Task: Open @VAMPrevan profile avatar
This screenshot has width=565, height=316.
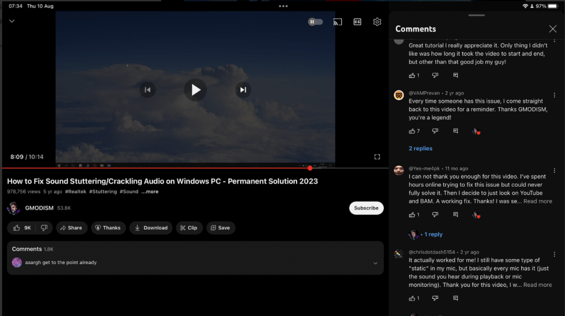Action: [399, 95]
